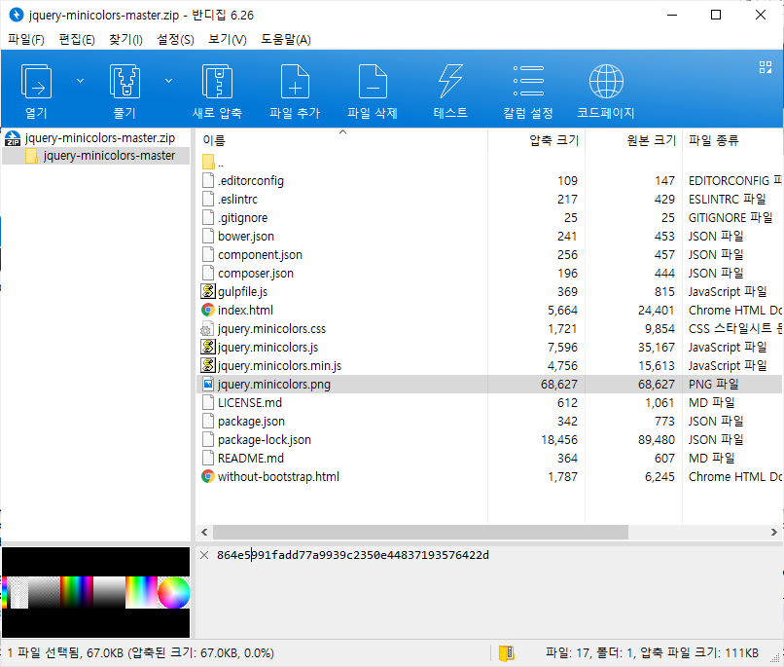Click the 코드페이지 globe icon
This screenshot has width=784, height=667.
pyautogui.click(x=606, y=81)
